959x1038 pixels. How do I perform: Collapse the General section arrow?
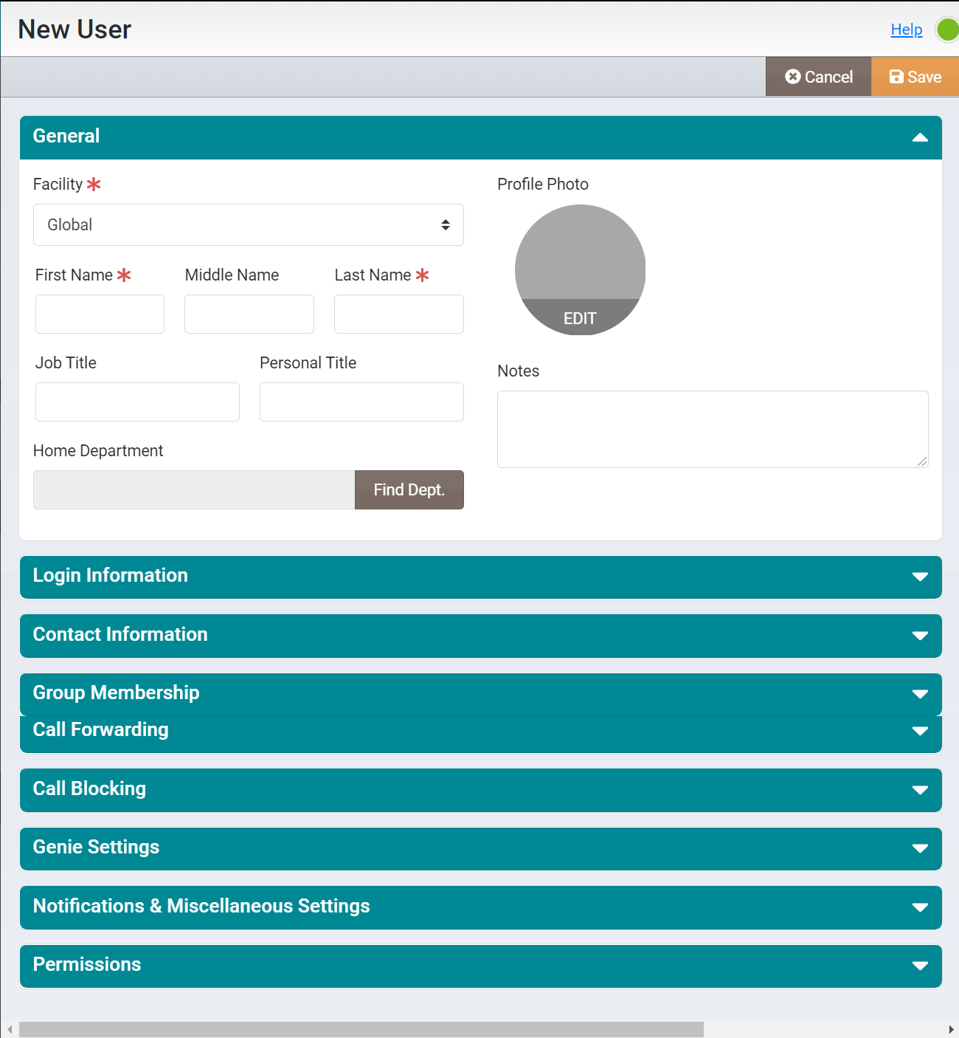919,137
